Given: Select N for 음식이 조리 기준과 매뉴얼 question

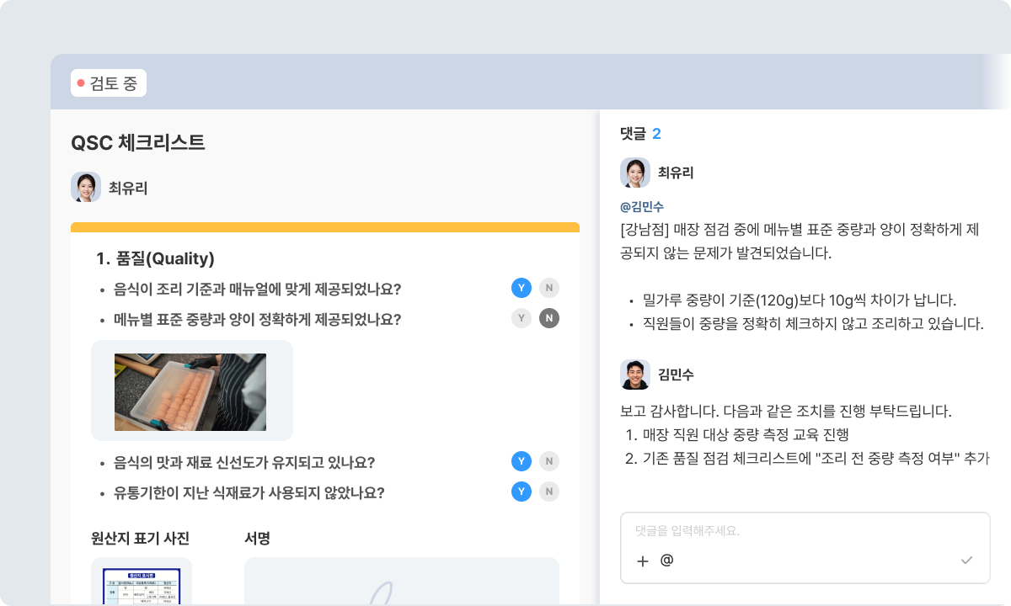Looking at the screenshot, I should [x=549, y=289].
